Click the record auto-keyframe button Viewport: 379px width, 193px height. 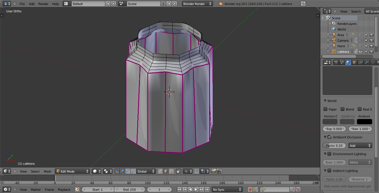point(250,189)
